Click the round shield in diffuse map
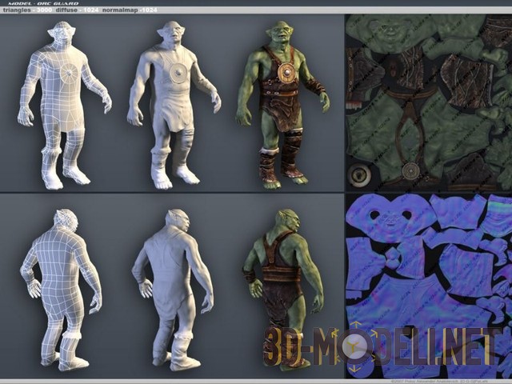512x384 pixels. tap(411, 170)
